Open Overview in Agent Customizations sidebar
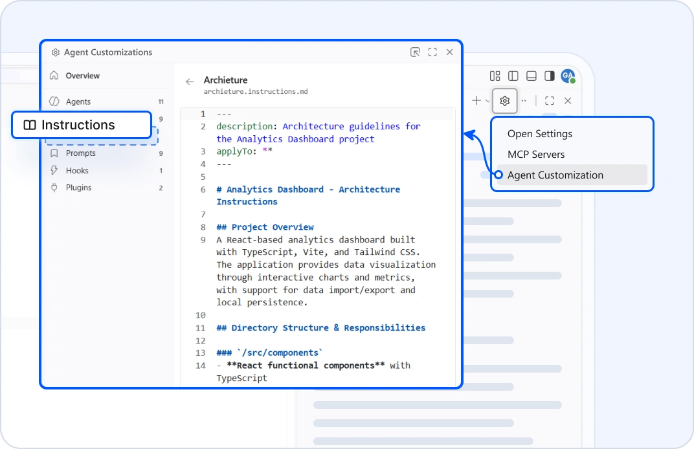Screen dimensions: 694x449 pos(107,76)
